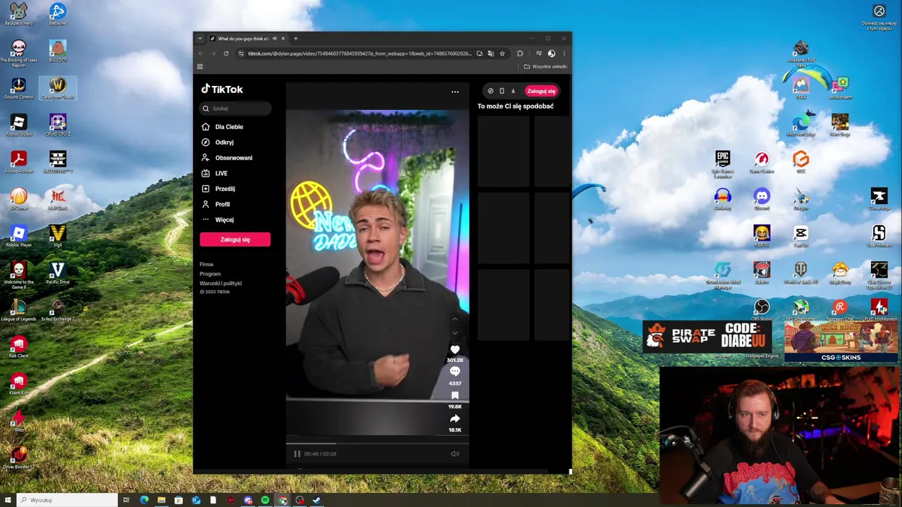
Task: Open the Discord desktop shortcut
Action: click(762, 199)
